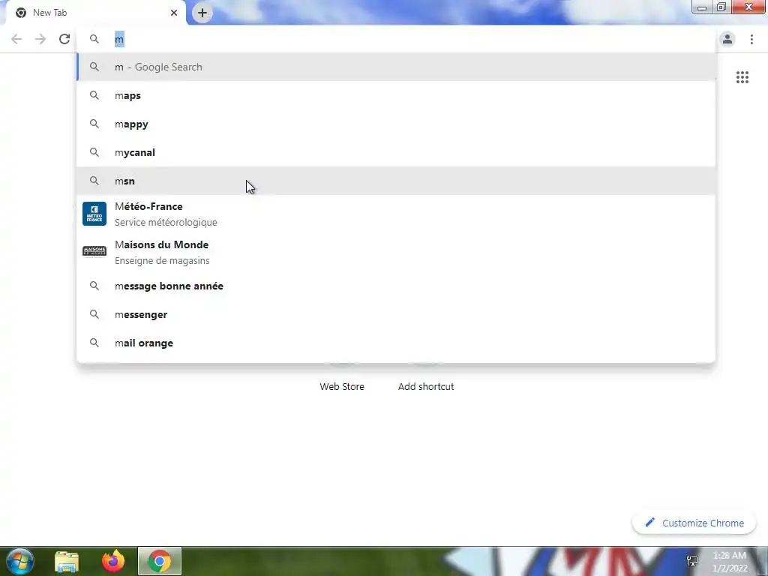Pick the 'mappy' suggestion
Viewport: 768px width, 576px height.
(396, 124)
